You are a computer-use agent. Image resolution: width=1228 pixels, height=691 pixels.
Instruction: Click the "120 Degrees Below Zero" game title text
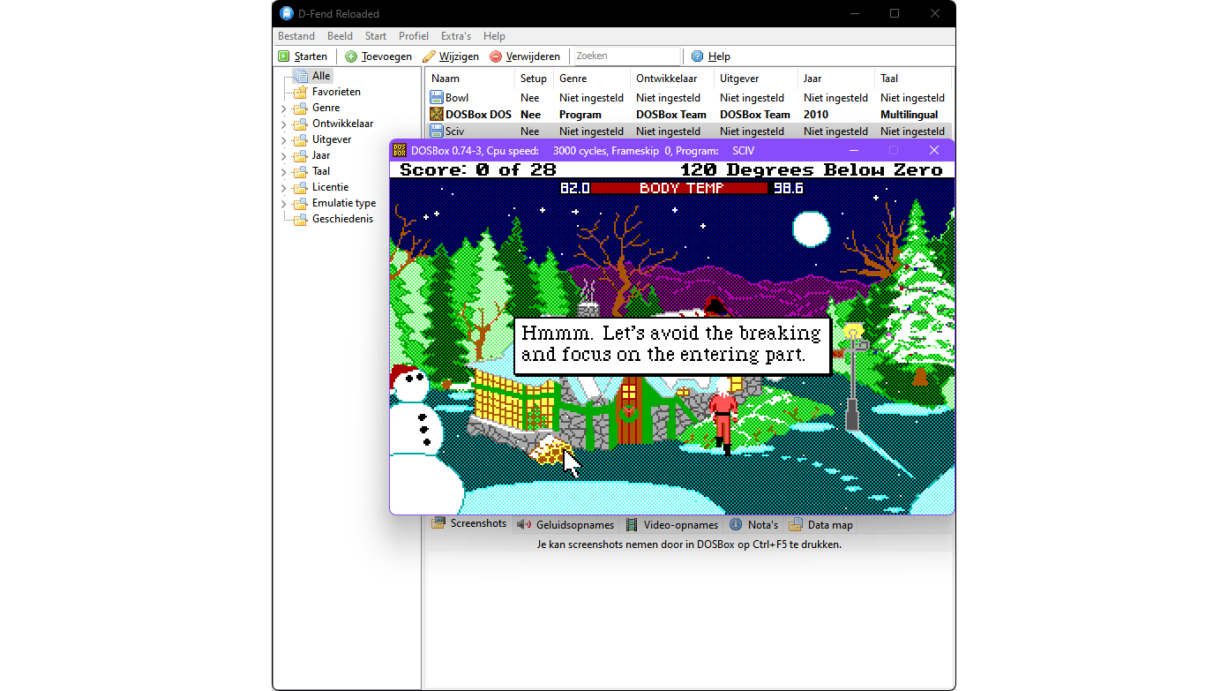(x=812, y=170)
